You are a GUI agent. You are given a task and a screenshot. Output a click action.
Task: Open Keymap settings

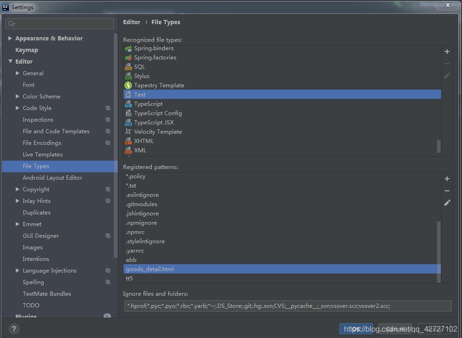click(26, 50)
